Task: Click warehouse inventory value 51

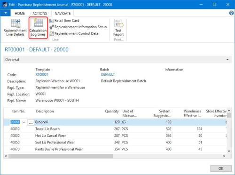Action: [x=200, y=143]
